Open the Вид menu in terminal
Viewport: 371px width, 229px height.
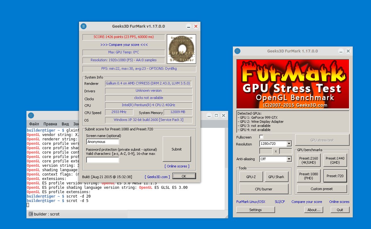[x=65, y=124]
